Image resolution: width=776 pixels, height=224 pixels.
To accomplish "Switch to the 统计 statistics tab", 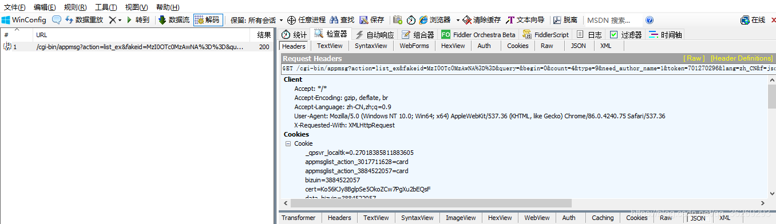I will 294,35.
